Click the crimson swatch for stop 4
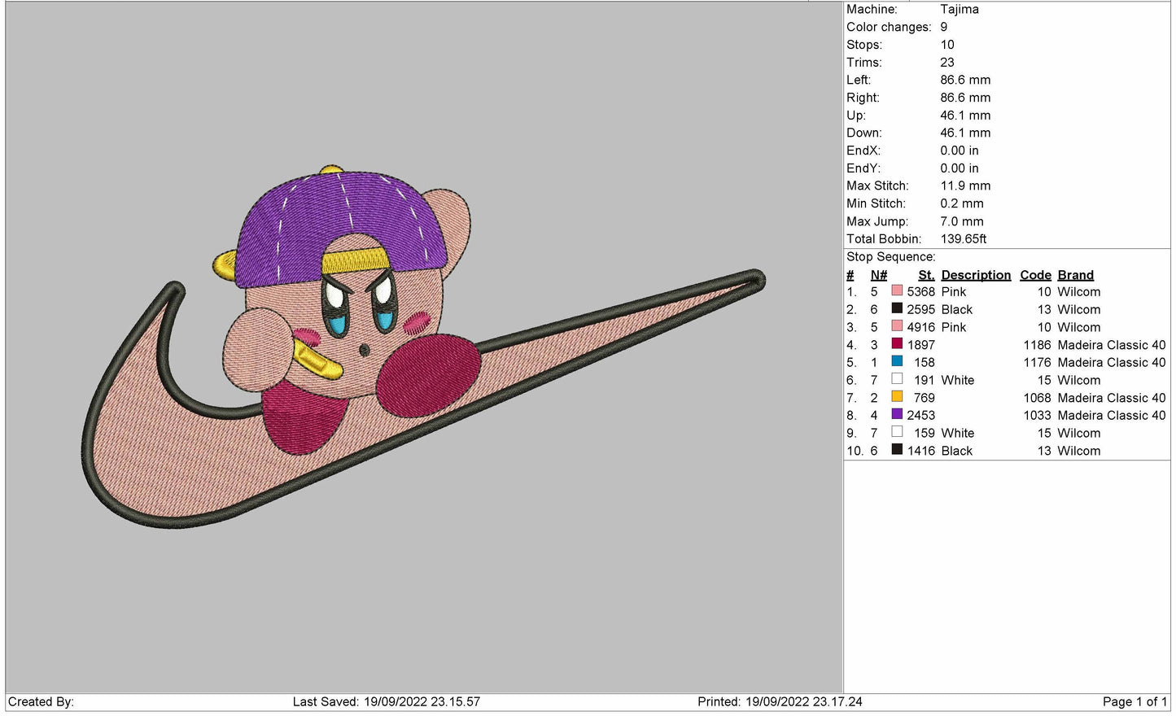 click(897, 344)
